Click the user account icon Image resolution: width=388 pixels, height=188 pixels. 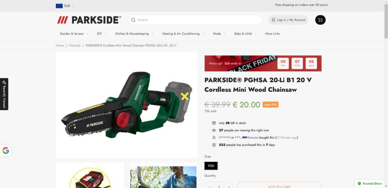pos(273,20)
